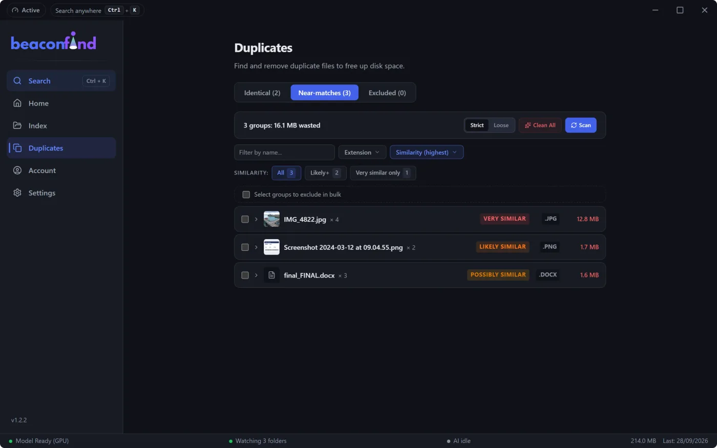Expand the final_FINAL.docx group chevron
Image resolution: width=717 pixels, height=448 pixels.
pyautogui.click(x=256, y=275)
